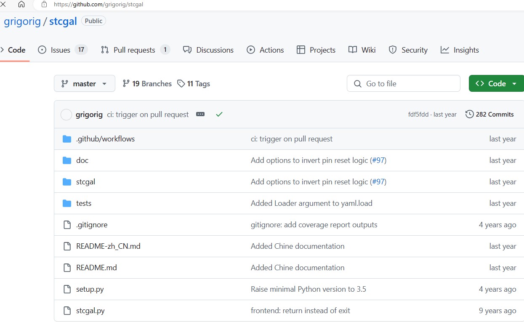Click the Security shield icon

pos(393,50)
